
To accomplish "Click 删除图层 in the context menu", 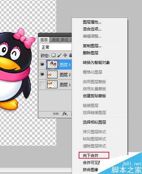I will [91, 53].
